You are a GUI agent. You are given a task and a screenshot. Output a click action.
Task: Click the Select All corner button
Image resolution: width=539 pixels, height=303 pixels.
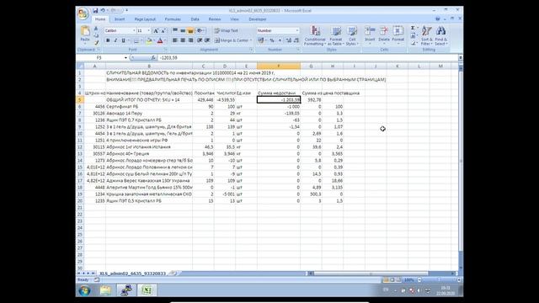[80, 66]
